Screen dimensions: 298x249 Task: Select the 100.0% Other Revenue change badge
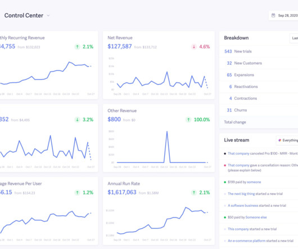click(x=198, y=119)
